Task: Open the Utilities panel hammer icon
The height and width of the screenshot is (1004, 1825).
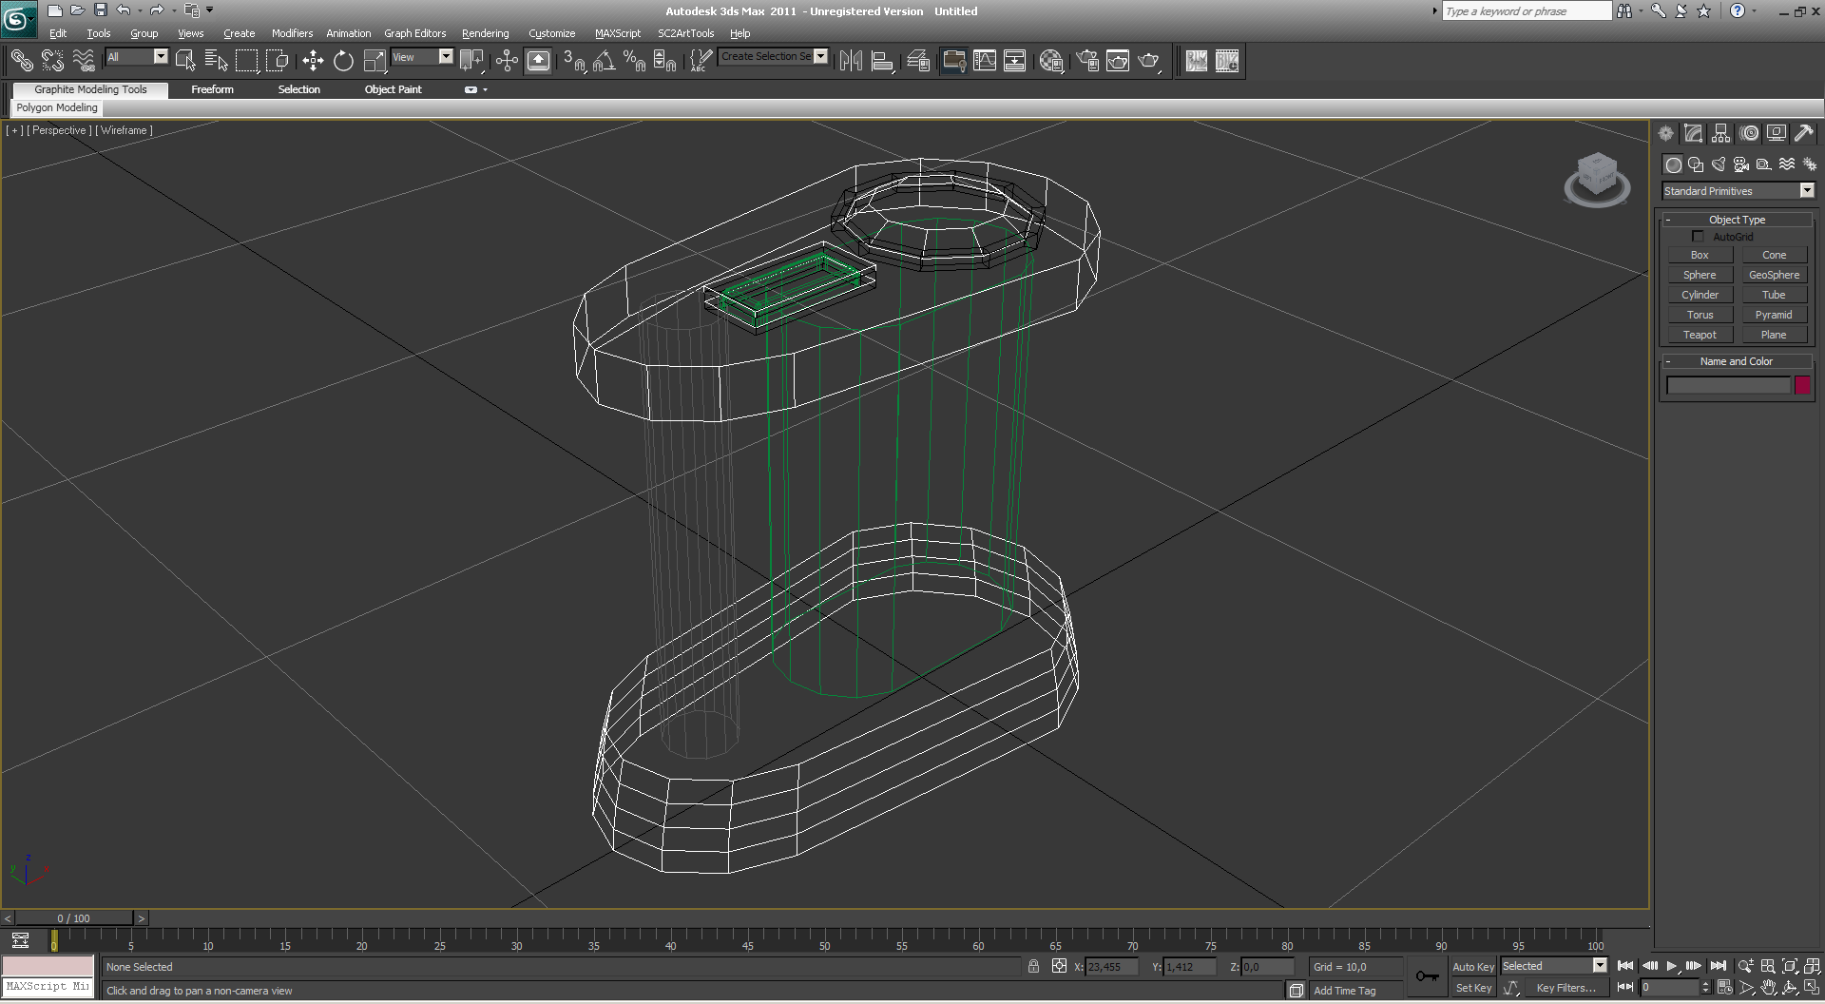Action: click(1803, 134)
